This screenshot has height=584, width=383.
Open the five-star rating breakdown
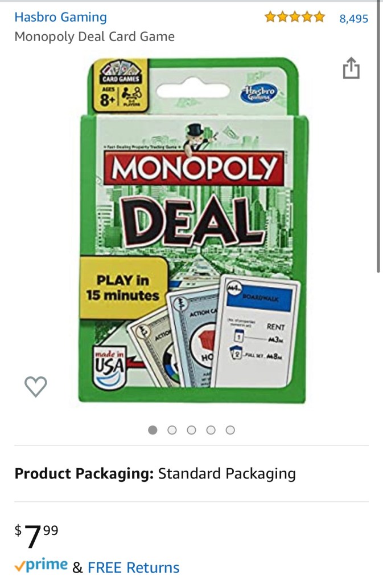pyautogui.click(x=295, y=17)
